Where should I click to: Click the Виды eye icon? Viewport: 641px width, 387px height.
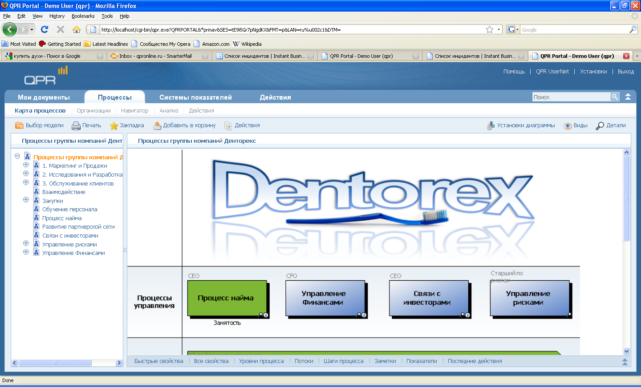(568, 126)
